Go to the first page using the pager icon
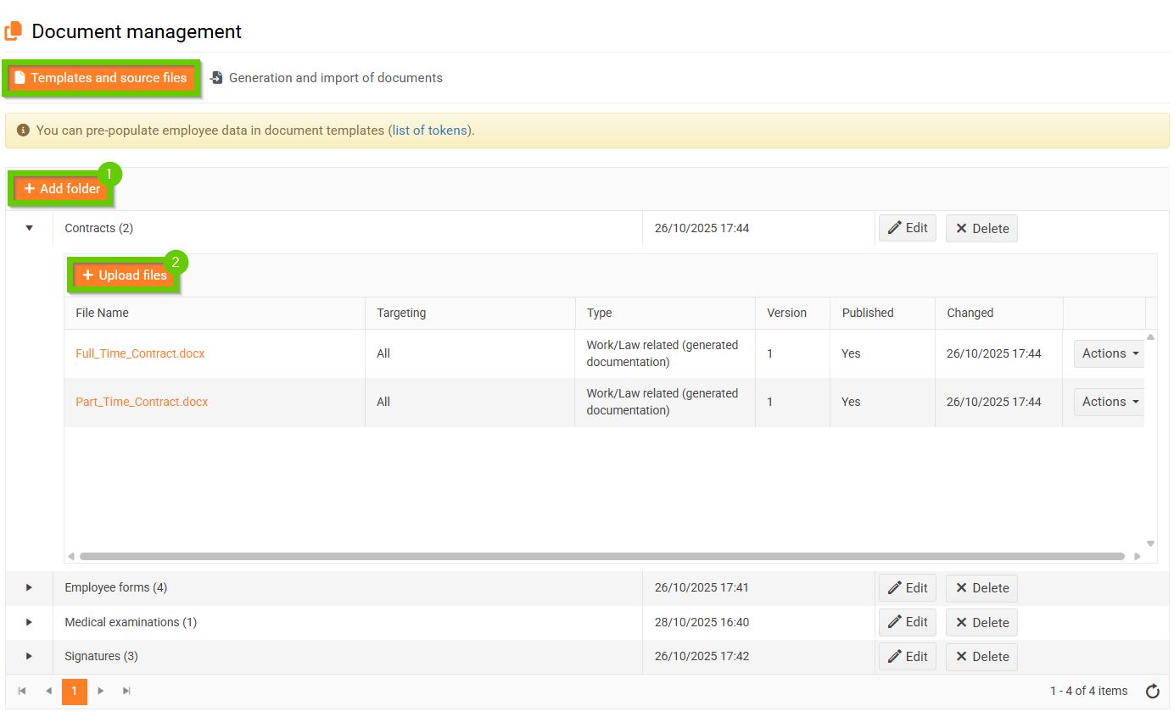This screenshot has width=1174, height=717. click(x=22, y=692)
